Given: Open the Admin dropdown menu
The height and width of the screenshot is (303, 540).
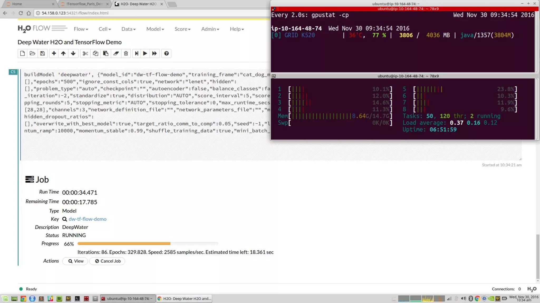Looking at the screenshot, I should (210, 29).
